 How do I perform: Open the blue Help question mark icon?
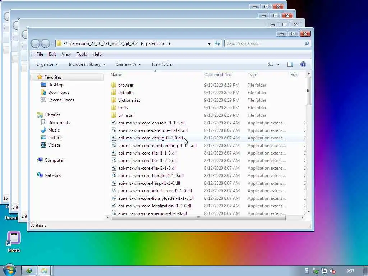(303, 64)
